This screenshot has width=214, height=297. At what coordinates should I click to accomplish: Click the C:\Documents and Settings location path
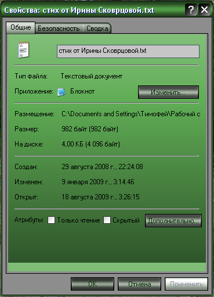pos(130,114)
